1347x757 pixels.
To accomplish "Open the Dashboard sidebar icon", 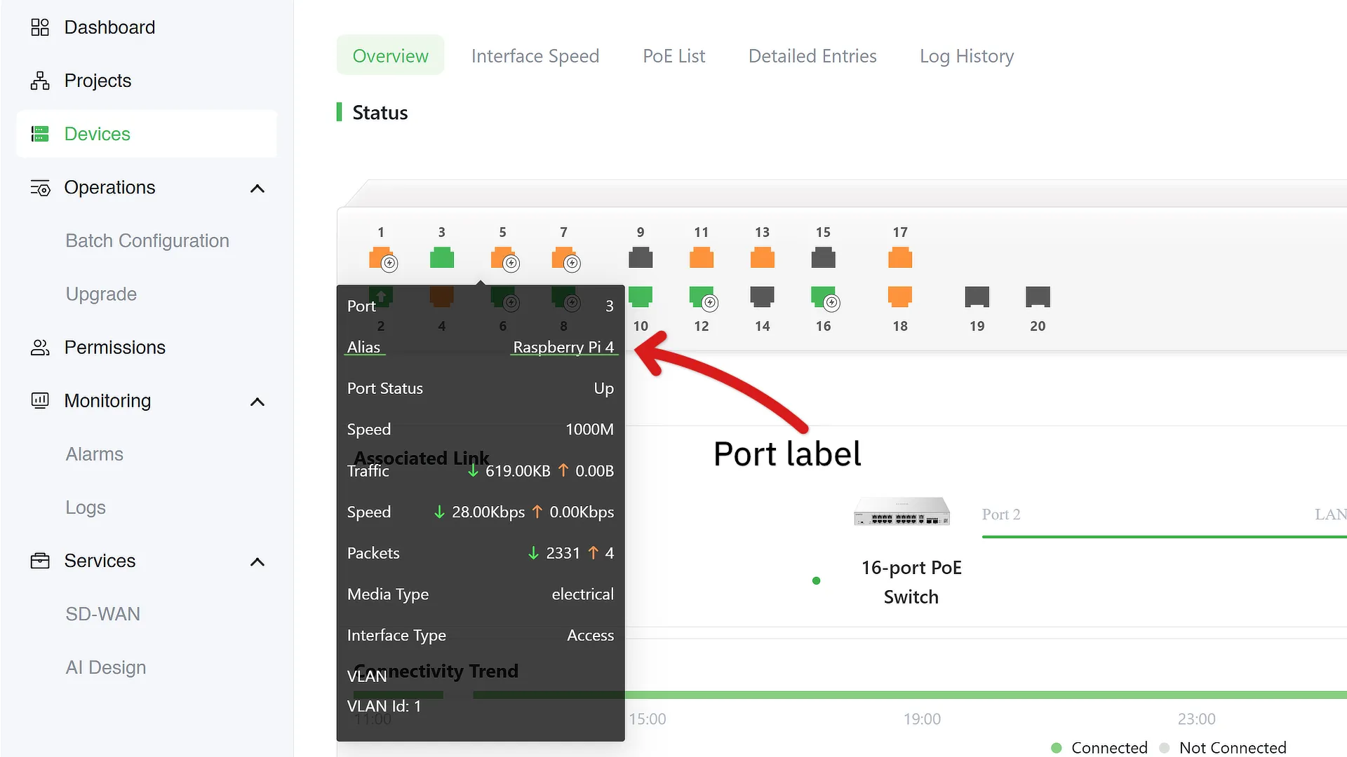I will pos(40,27).
